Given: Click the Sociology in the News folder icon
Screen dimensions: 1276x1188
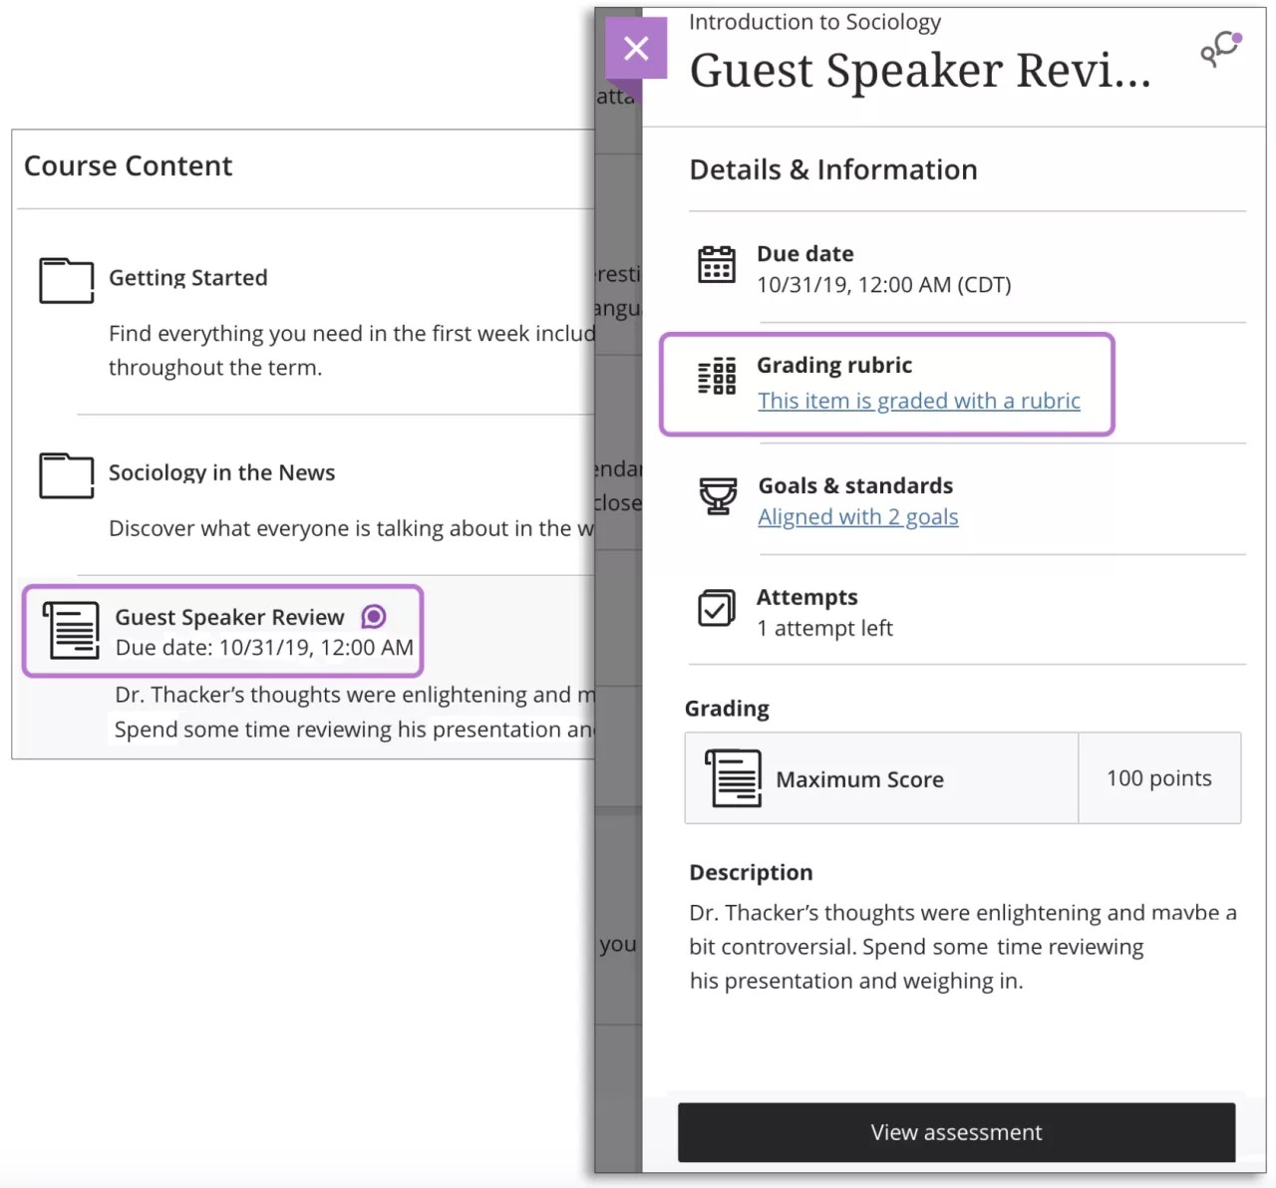Looking at the screenshot, I should point(66,475).
